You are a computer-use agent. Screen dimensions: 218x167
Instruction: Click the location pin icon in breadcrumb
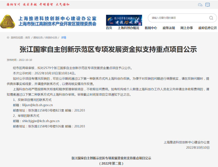click(x=8, y=37)
